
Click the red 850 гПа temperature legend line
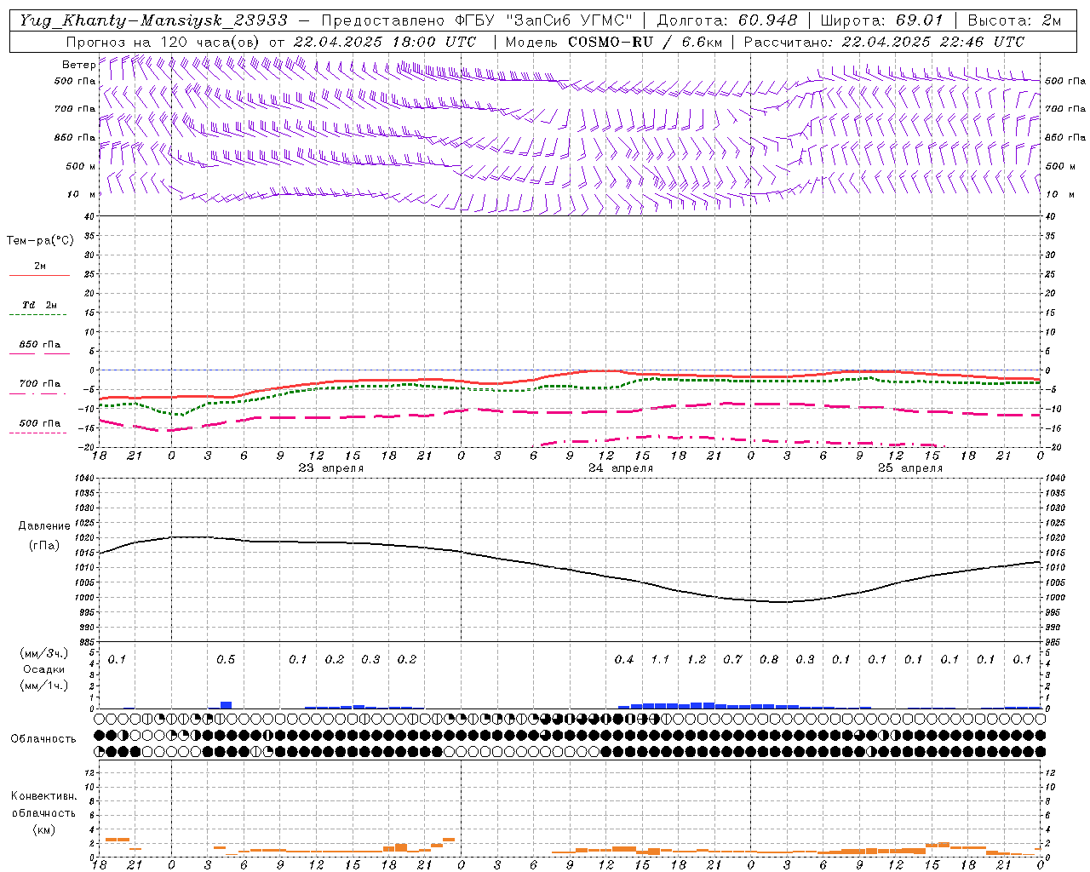click(x=39, y=353)
